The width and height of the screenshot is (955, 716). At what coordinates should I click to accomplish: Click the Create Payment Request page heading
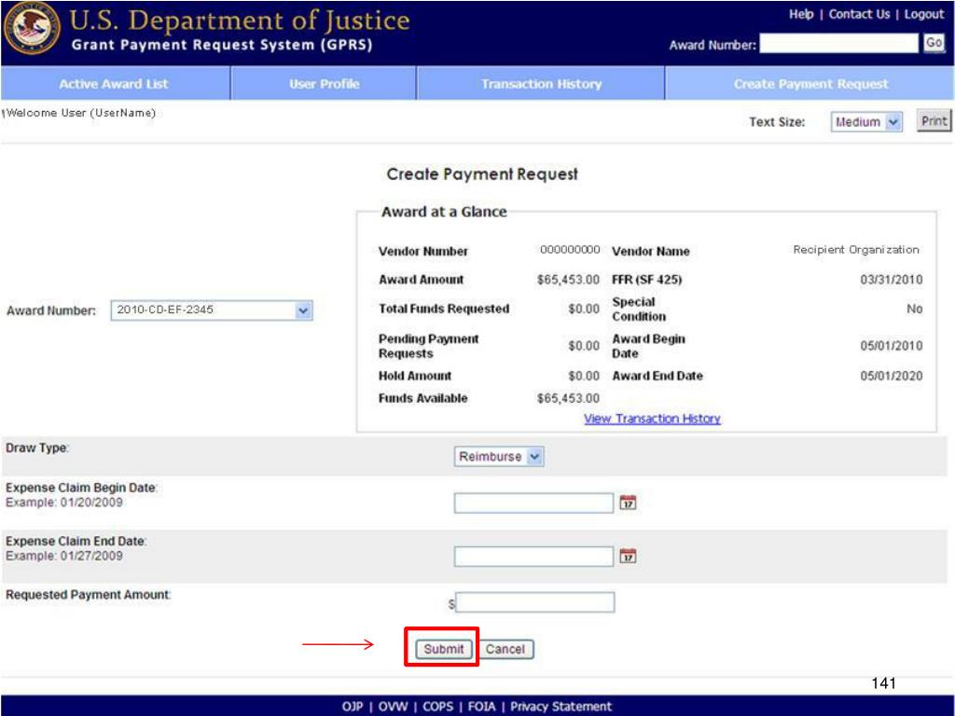tap(482, 174)
